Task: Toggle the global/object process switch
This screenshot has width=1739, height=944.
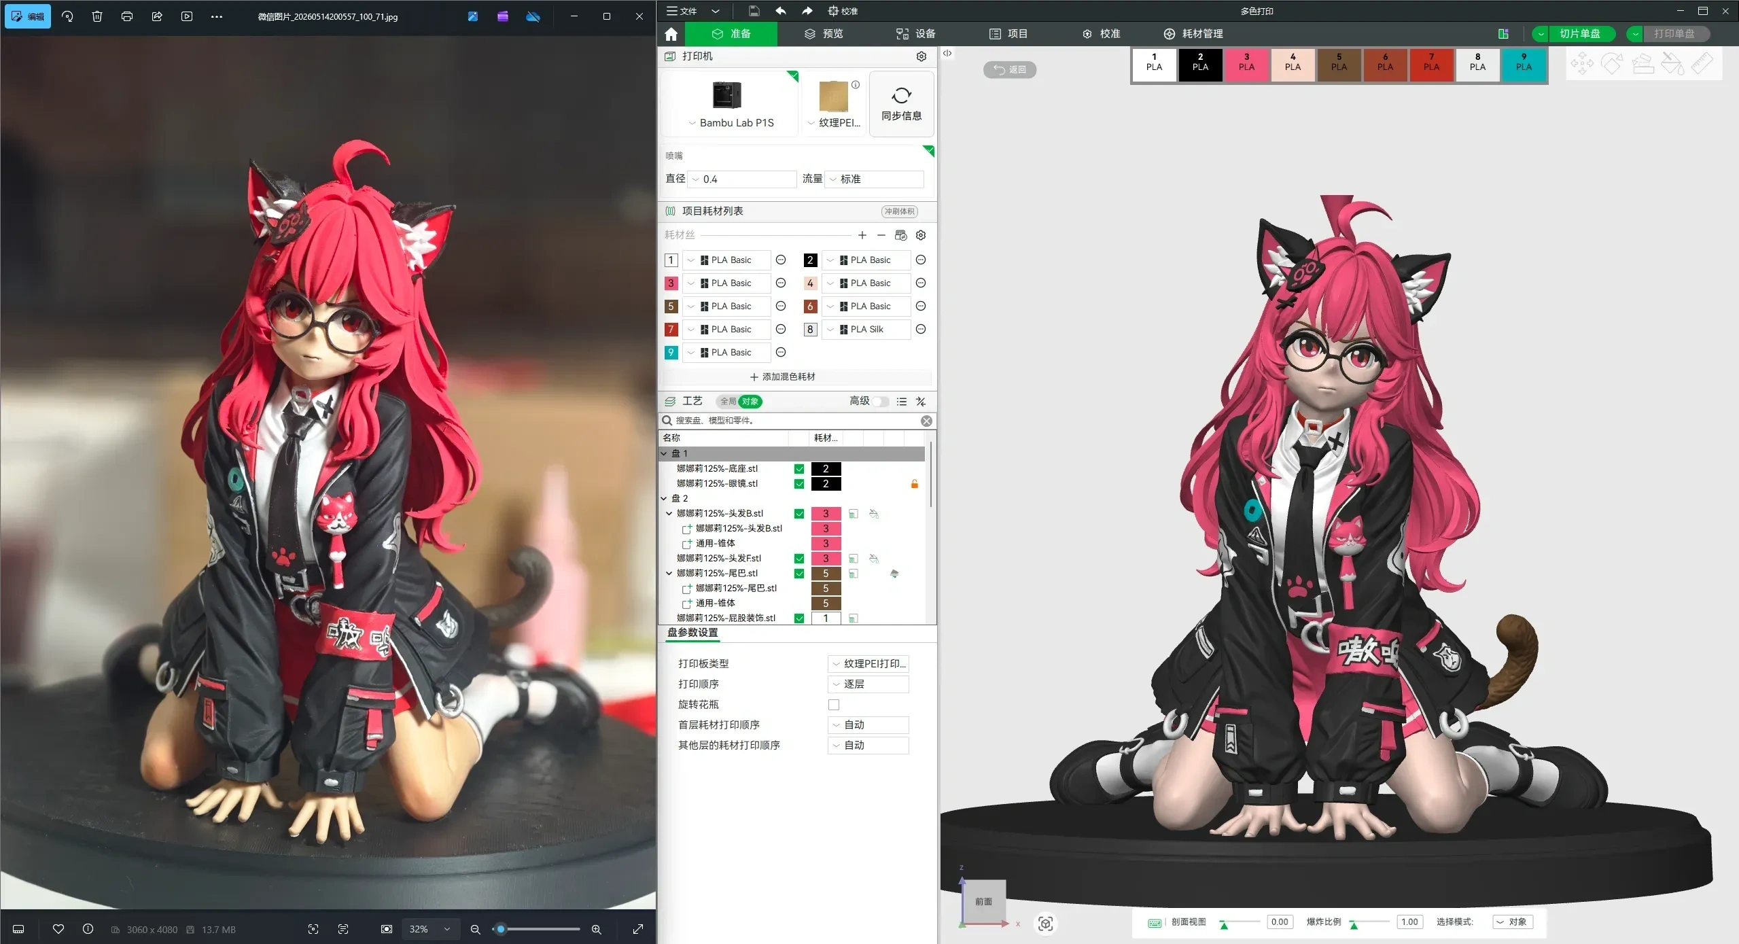Action: (x=739, y=402)
